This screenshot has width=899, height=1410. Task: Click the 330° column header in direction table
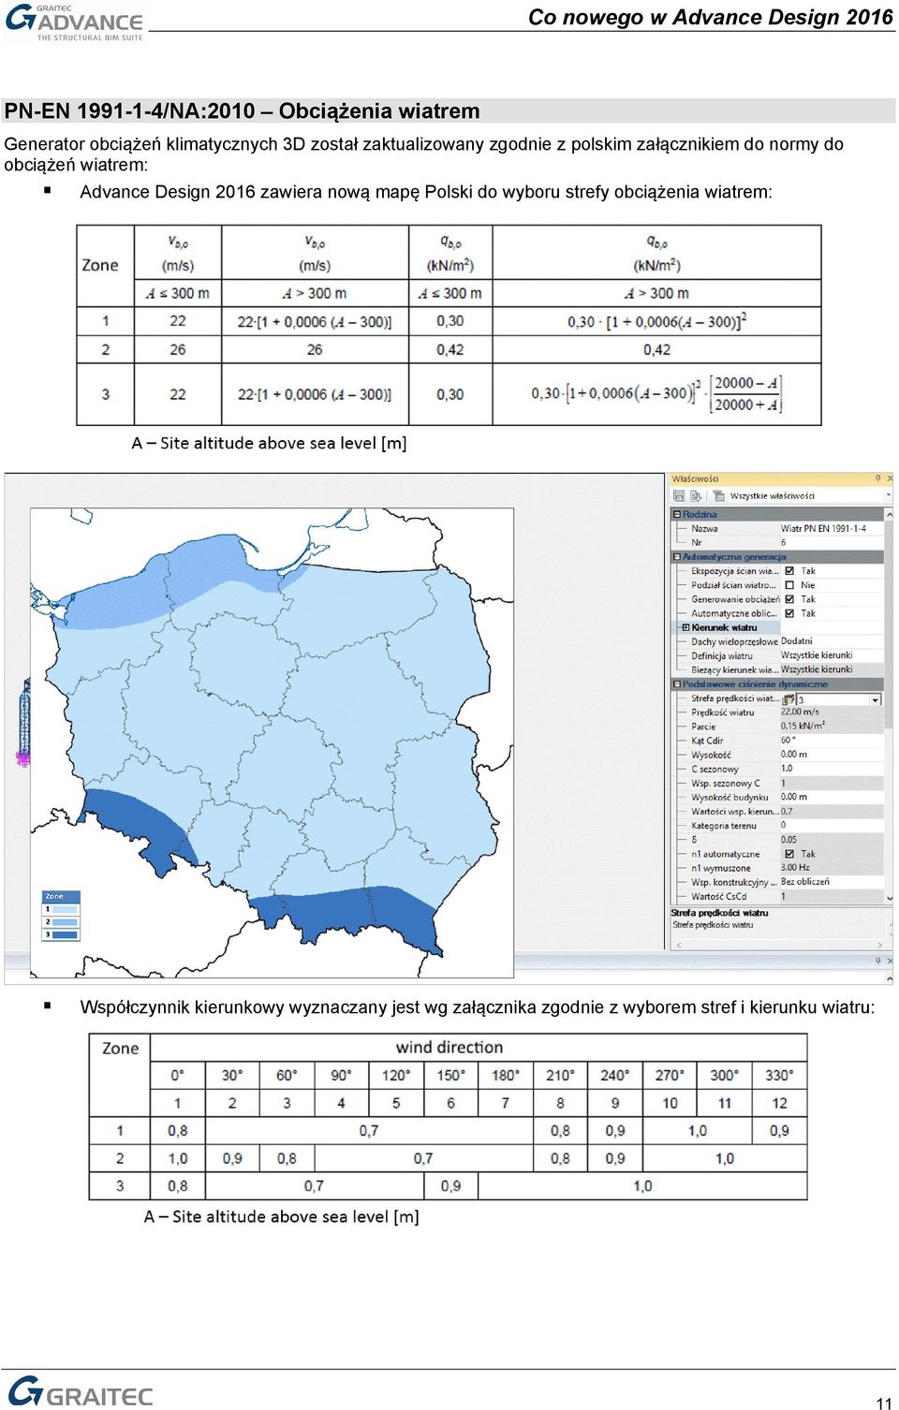coord(779,1075)
